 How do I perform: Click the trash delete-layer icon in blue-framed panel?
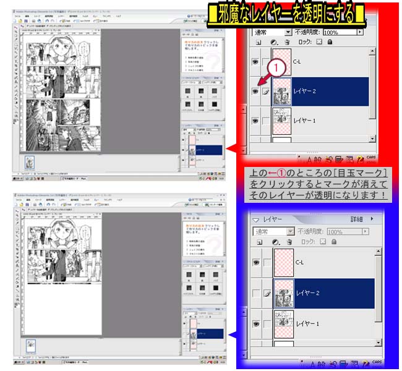(289, 242)
